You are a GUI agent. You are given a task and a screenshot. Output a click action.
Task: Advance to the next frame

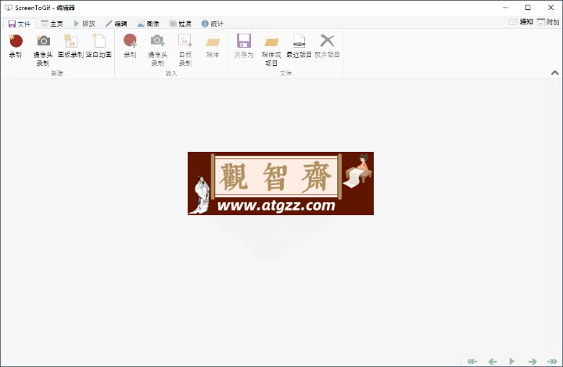pos(533,362)
